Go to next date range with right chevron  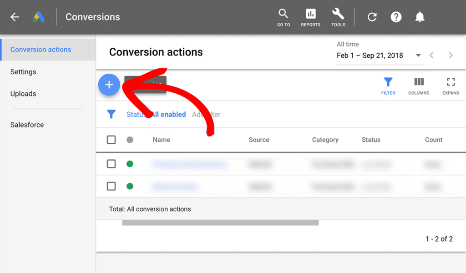(450, 55)
